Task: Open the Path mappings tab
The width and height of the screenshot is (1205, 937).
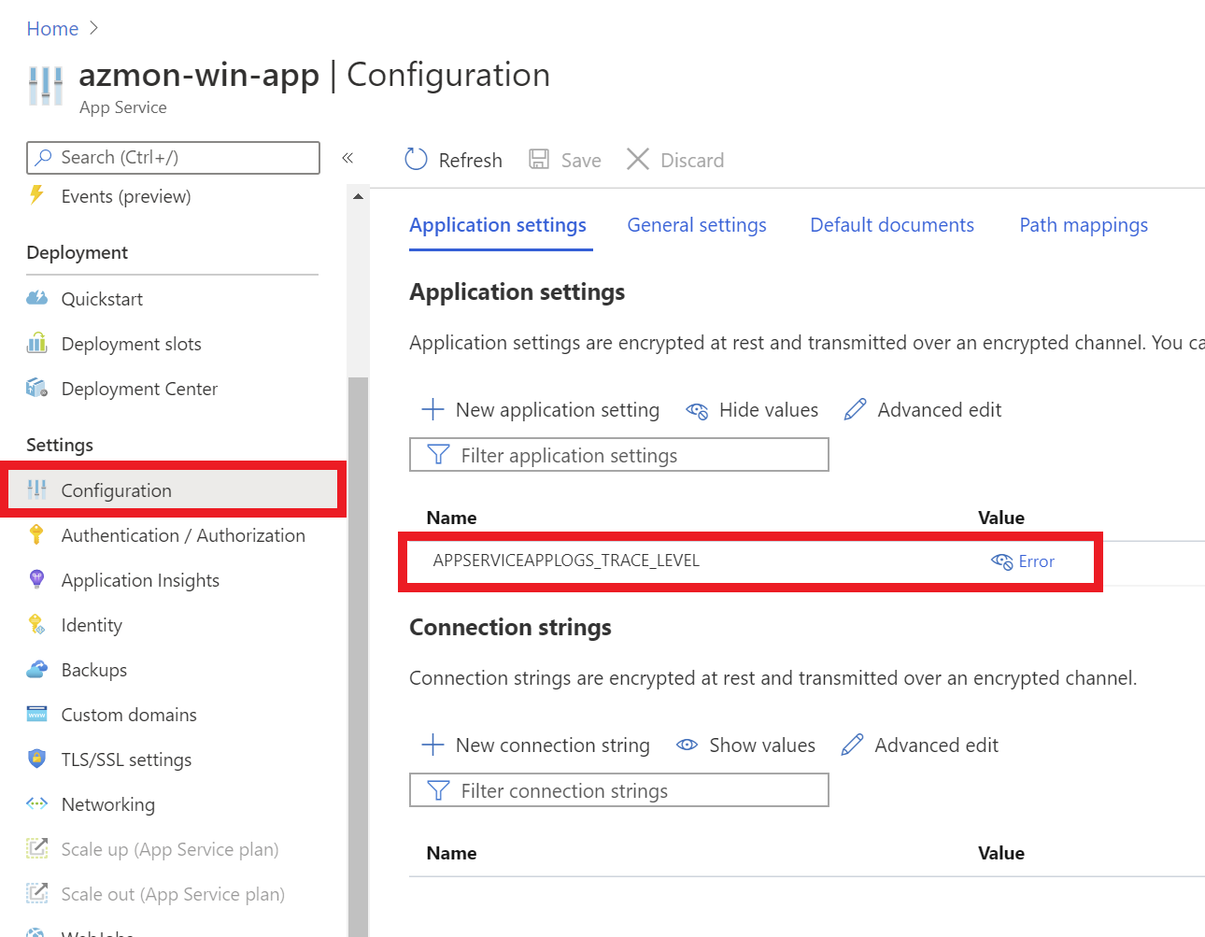Action: pos(1083,225)
